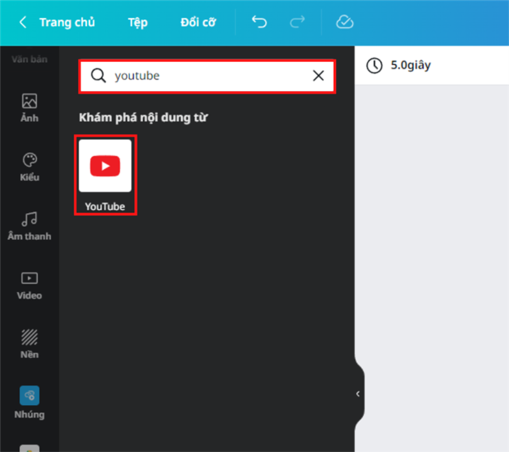Open the Văn bản text tab
This screenshot has height=452, width=509.
29,59
